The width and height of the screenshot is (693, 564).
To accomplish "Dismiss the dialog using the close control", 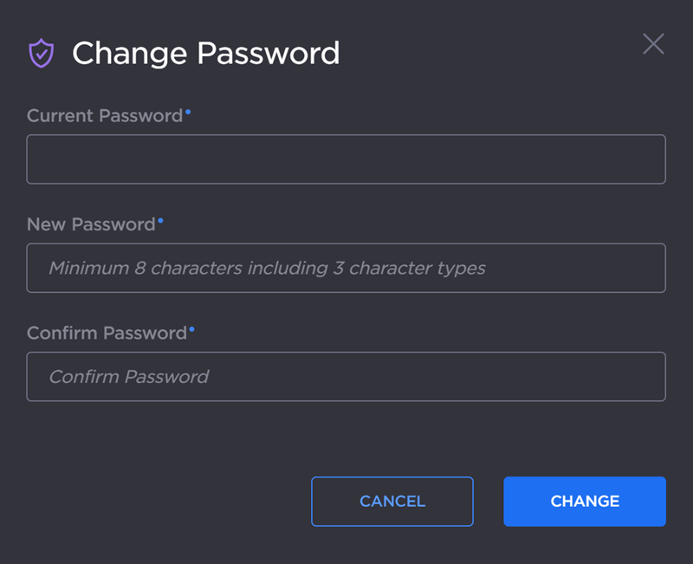I will 654,44.
